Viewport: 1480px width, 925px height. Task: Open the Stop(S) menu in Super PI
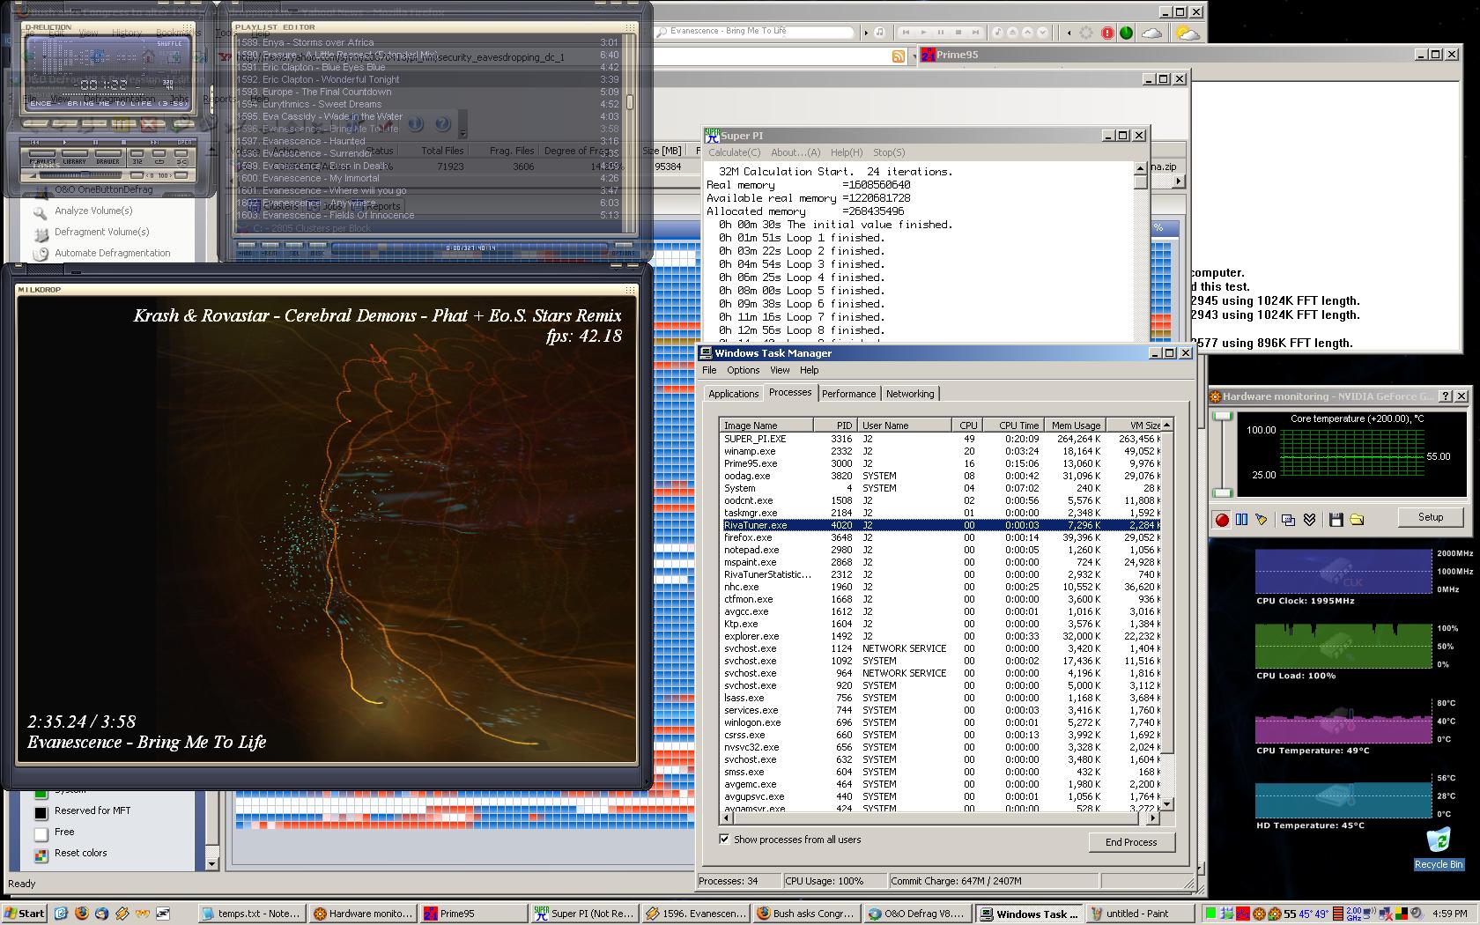pyautogui.click(x=888, y=152)
